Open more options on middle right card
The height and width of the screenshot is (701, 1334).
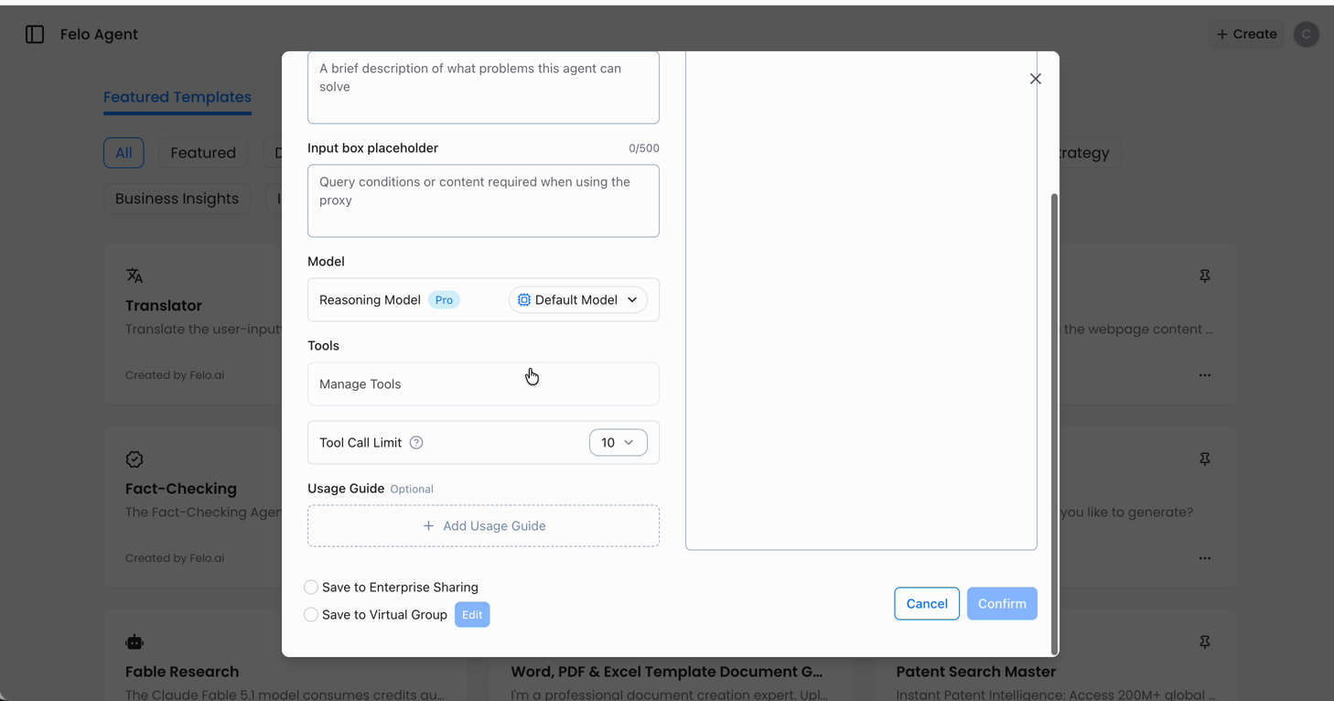[1205, 558]
